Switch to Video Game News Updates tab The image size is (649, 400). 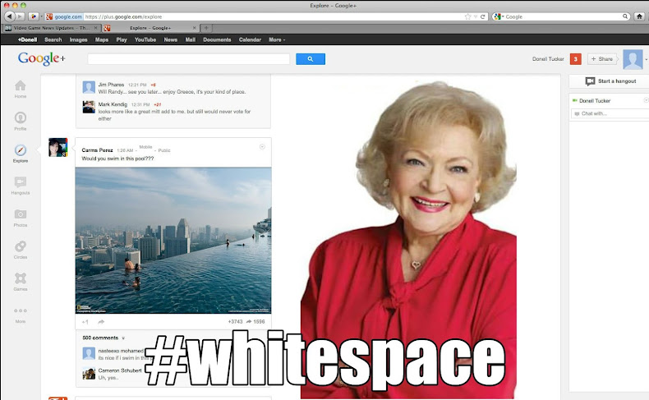[51, 28]
